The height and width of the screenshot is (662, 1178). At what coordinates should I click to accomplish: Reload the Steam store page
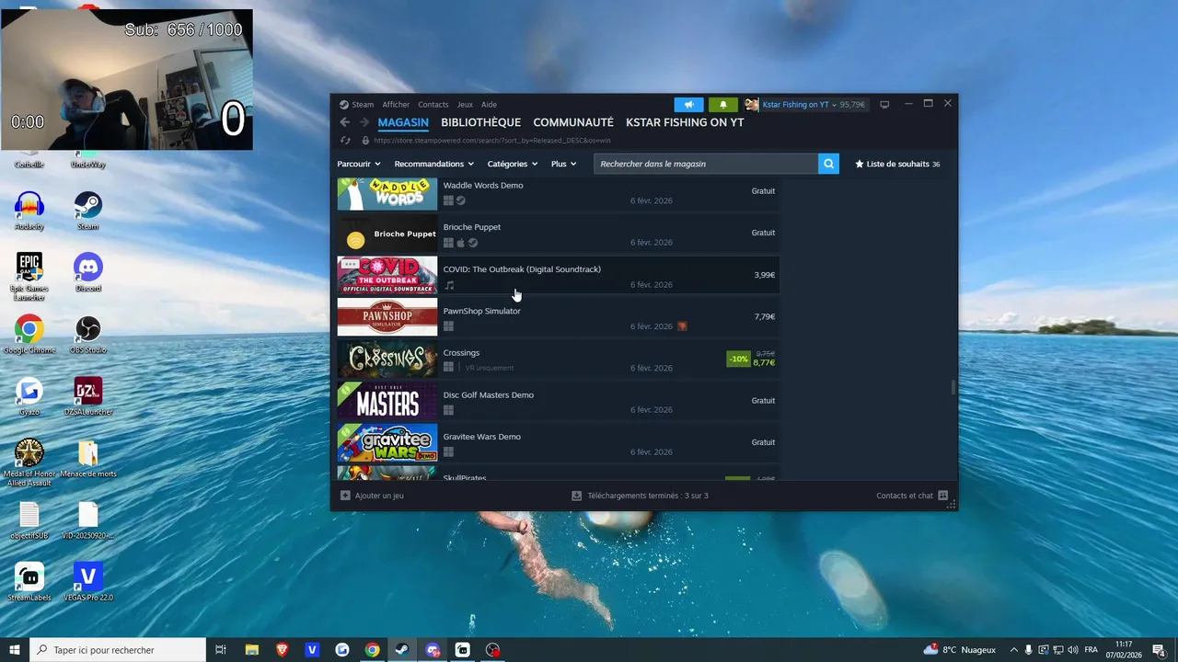point(345,141)
